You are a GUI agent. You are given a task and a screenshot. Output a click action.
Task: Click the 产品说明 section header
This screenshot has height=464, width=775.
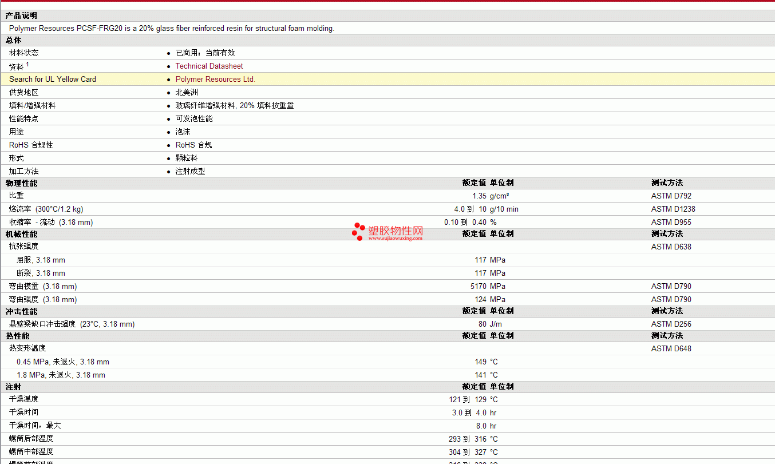(x=21, y=15)
